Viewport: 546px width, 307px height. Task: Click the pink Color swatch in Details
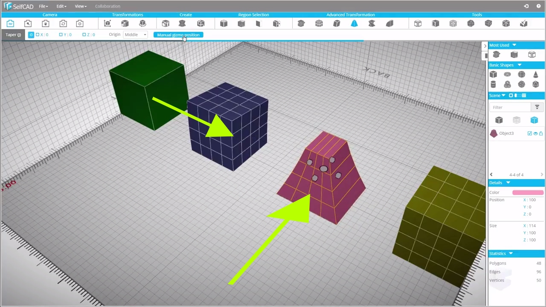tap(528, 193)
